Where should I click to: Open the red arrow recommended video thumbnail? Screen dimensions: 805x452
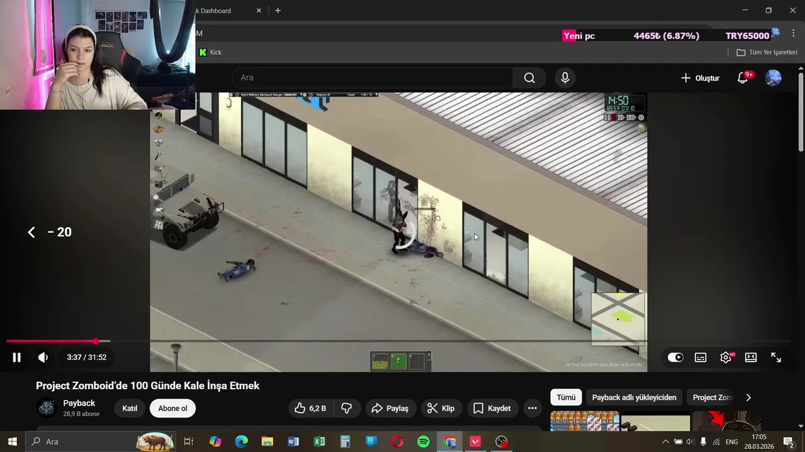[726, 421]
